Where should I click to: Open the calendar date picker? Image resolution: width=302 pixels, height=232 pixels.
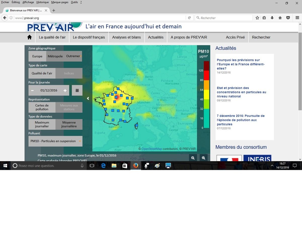click(77, 90)
